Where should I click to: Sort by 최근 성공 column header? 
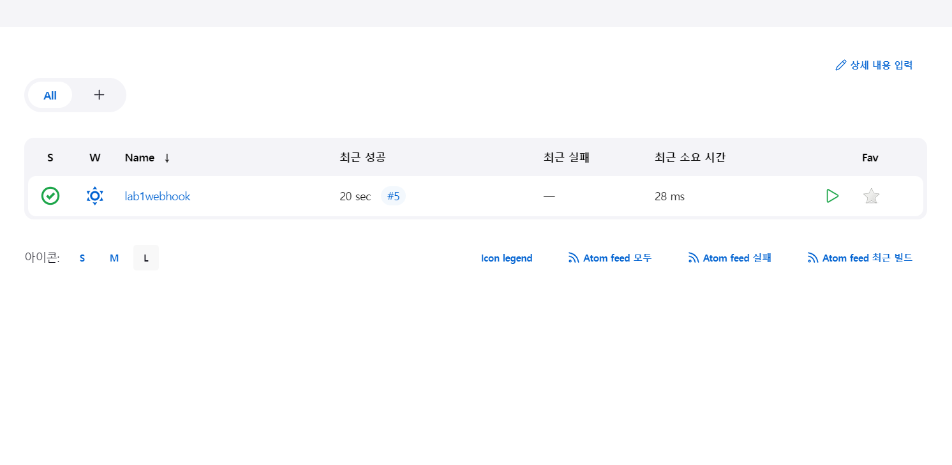362,158
